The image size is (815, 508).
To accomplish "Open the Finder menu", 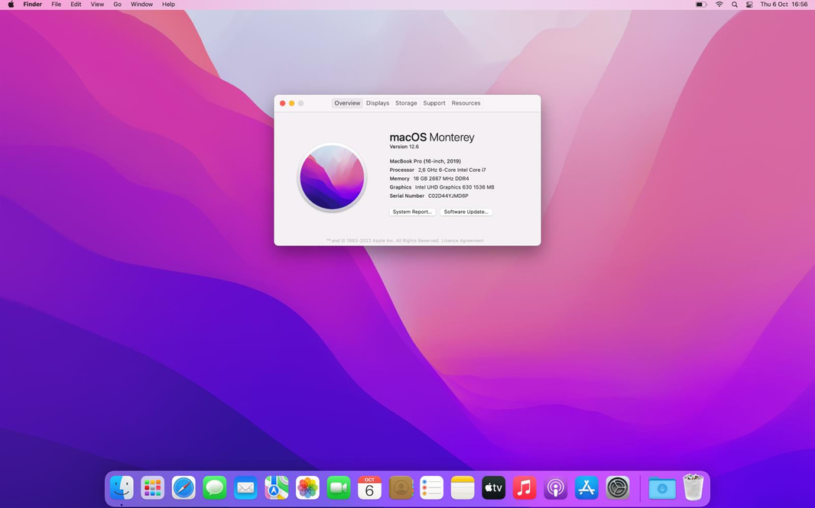I will tap(32, 4).
